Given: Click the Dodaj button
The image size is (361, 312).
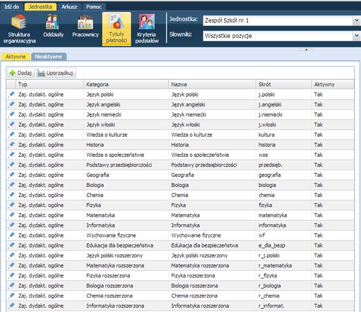Looking at the screenshot, I should pos(21,73).
